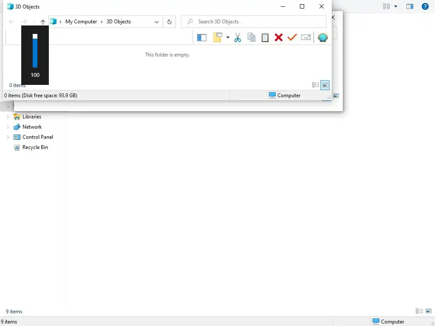This screenshot has width=435, height=326.
Task: Go up one folder level
Action: (43, 22)
